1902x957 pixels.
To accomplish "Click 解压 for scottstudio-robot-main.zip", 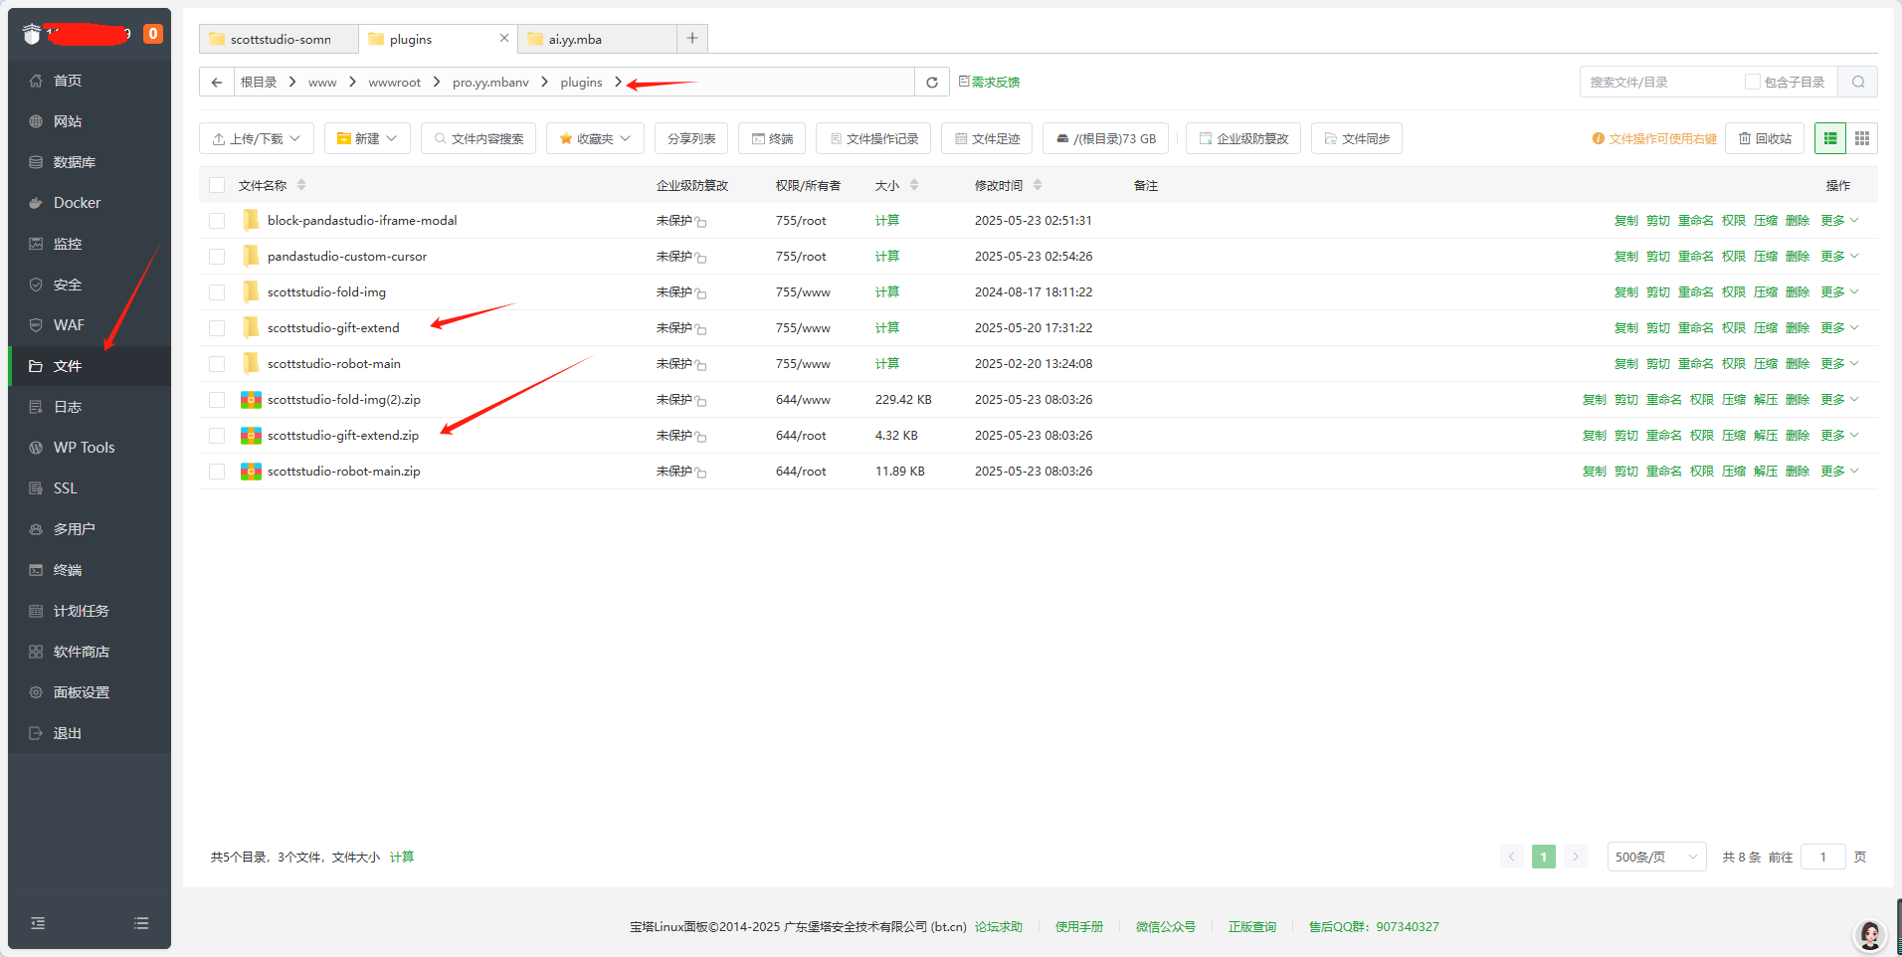I will point(1766,472).
